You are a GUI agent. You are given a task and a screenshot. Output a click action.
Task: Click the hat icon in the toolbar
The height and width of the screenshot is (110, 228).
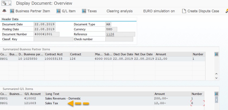click(x=4, y=11)
